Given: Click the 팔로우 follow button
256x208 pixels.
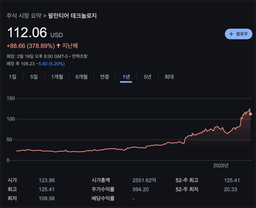Looking at the screenshot, I should [238, 34].
